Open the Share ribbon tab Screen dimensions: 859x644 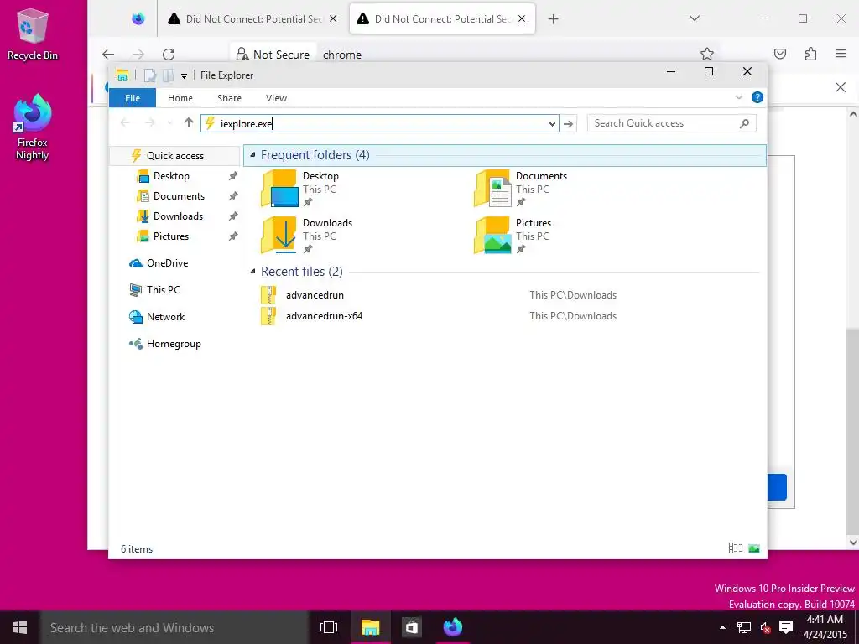[229, 98]
